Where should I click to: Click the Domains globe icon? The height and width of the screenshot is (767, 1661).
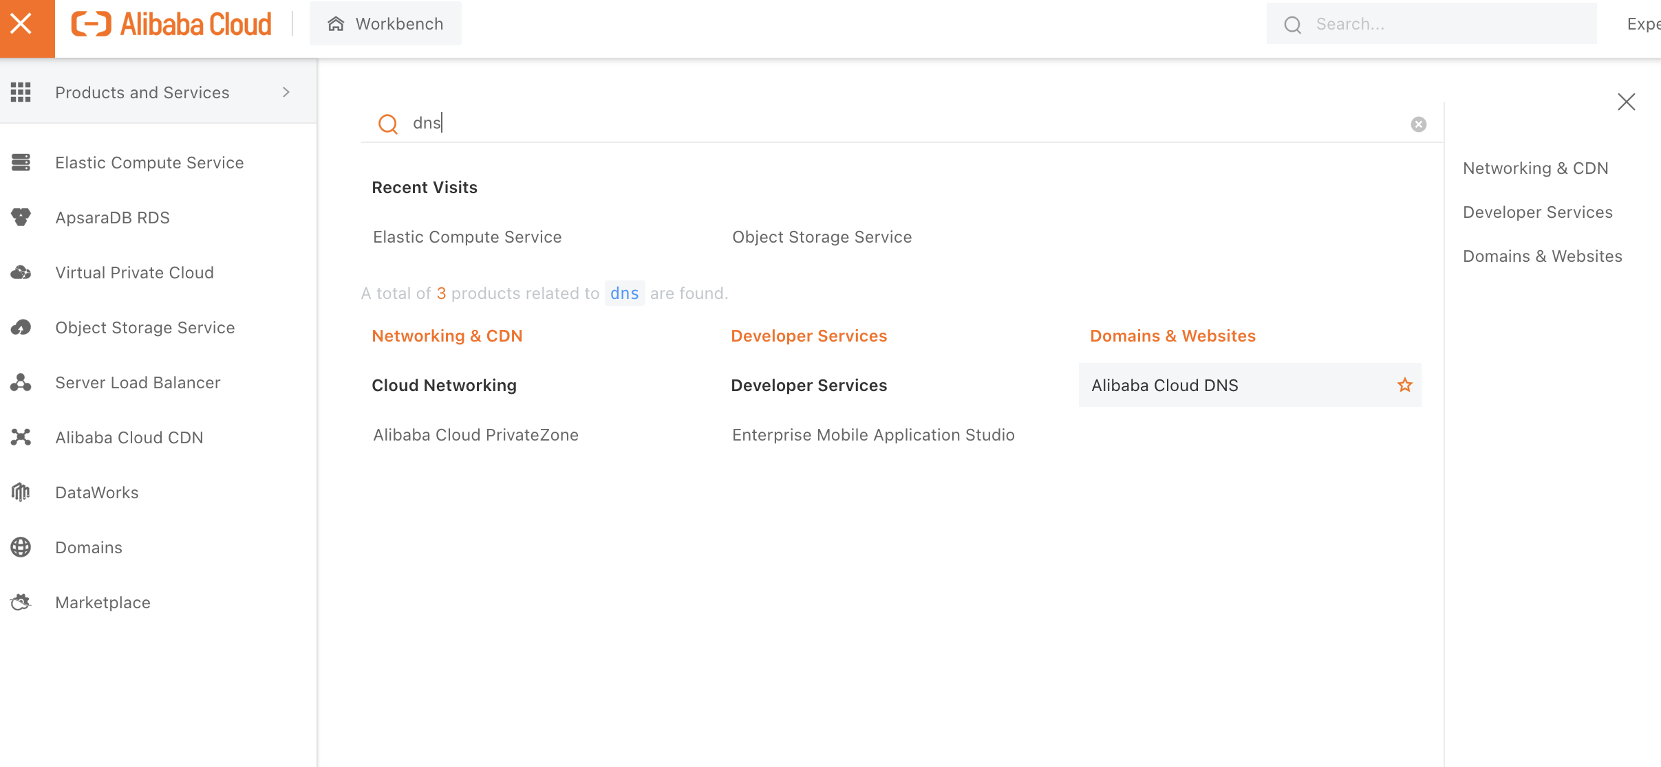[x=21, y=547]
